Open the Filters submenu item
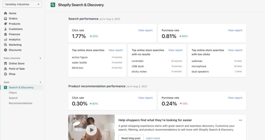The width and height of the screenshot is (265, 140). 13,93
